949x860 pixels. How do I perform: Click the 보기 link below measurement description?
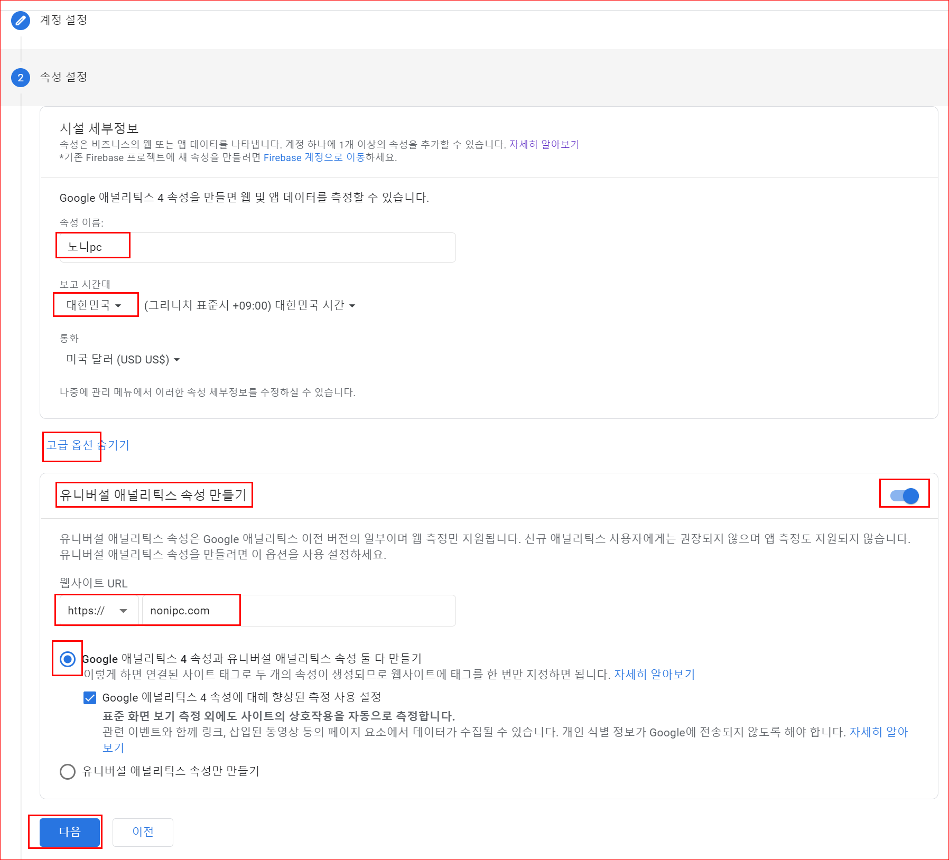tap(112, 747)
